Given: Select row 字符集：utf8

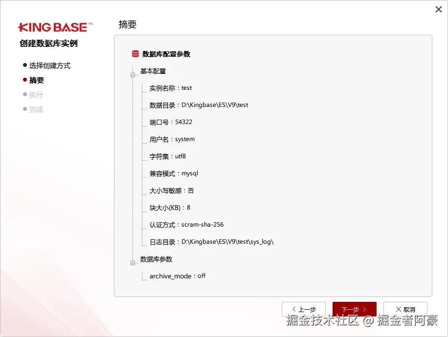Looking at the screenshot, I should tap(168, 156).
